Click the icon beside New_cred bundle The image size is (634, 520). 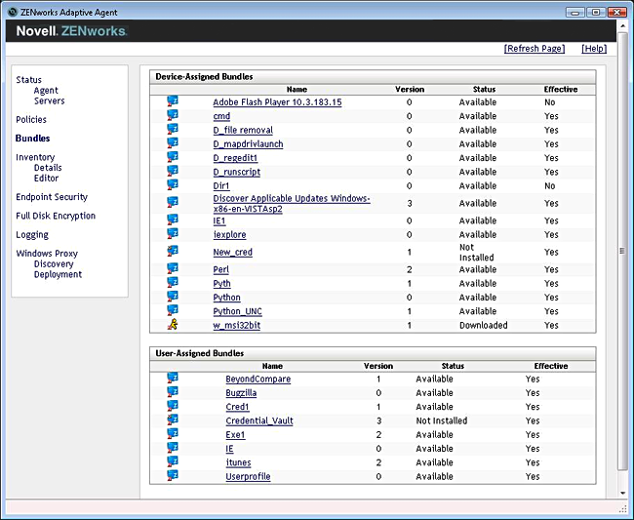pos(173,252)
